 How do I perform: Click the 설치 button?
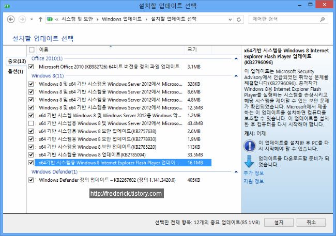(279, 223)
